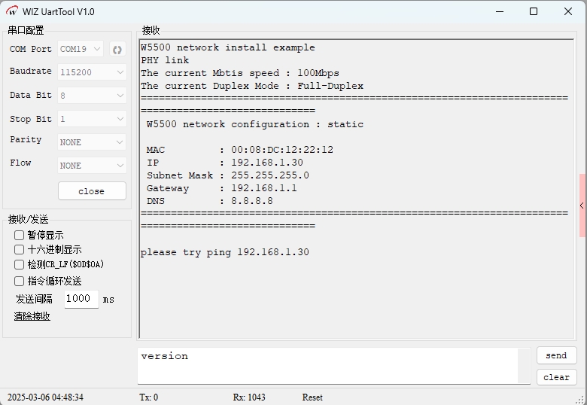587x405 pixels.
Task: Click the clear button
Action: [556, 377]
